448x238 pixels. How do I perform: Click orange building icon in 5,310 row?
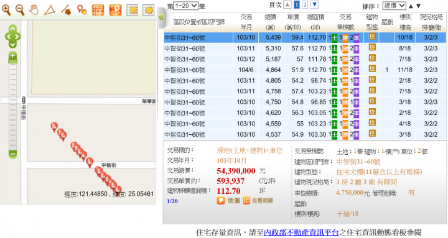[x=345, y=49]
